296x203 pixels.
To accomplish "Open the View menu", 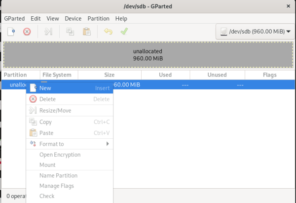I will 53,18.
